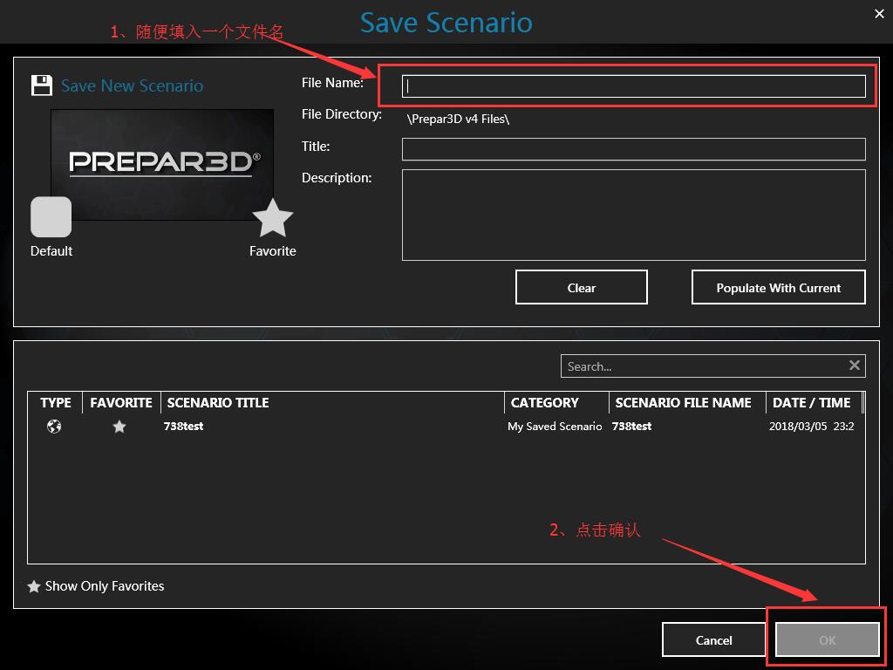This screenshot has height=670, width=893.
Task: Clear the search box using its X icon
Action: tap(854, 366)
